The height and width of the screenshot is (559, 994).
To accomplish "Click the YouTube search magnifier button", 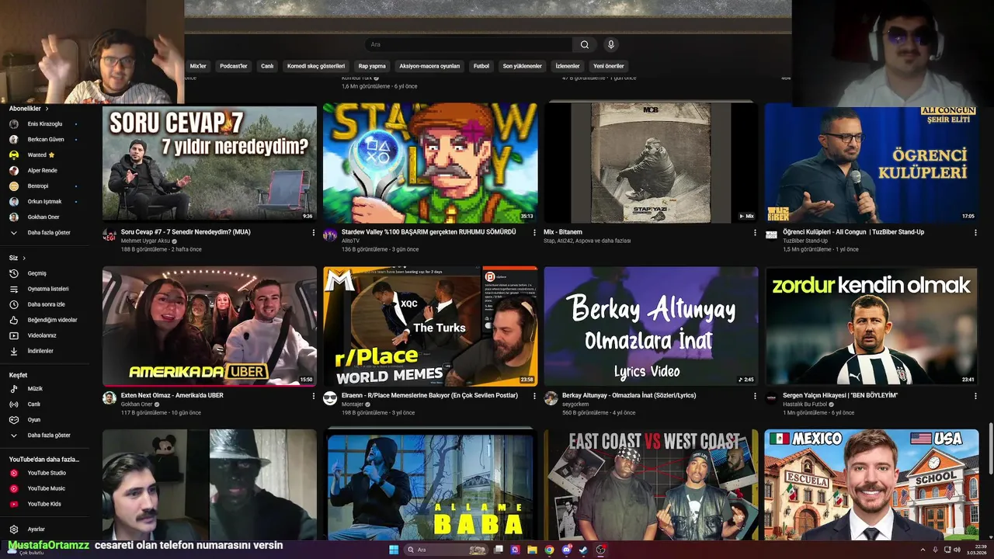I will coord(585,45).
